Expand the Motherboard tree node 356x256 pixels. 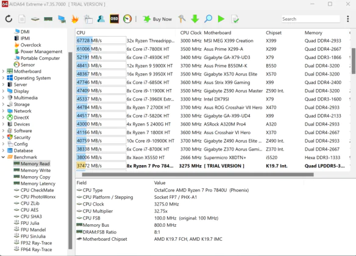(x=3, y=71)
